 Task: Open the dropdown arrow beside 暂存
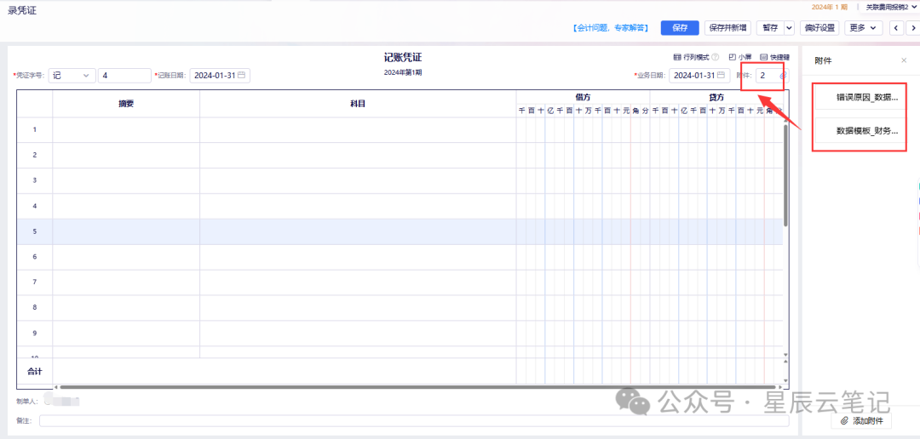789,27
